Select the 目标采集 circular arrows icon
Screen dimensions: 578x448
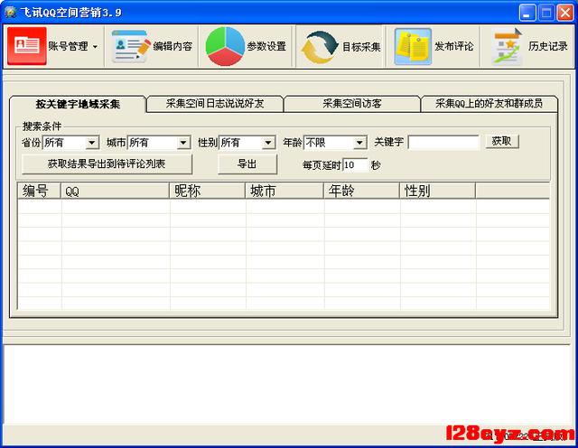319,47
